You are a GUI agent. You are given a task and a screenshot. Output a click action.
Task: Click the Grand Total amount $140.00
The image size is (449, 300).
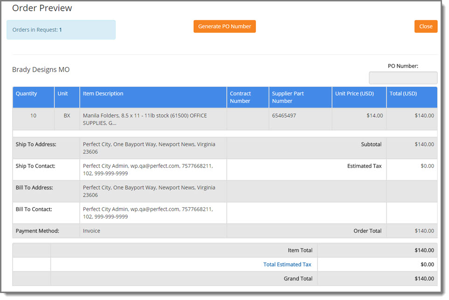pos(424,279)
